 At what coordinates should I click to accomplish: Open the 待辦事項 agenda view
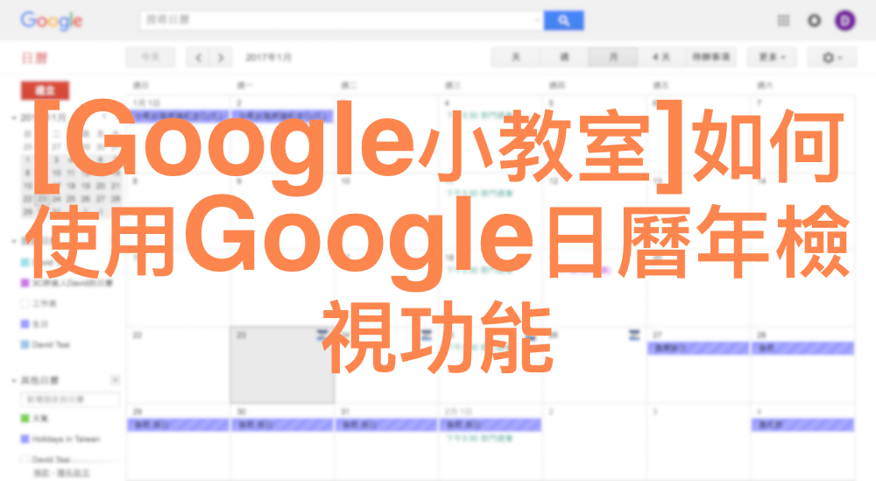[x=710, y=57]
